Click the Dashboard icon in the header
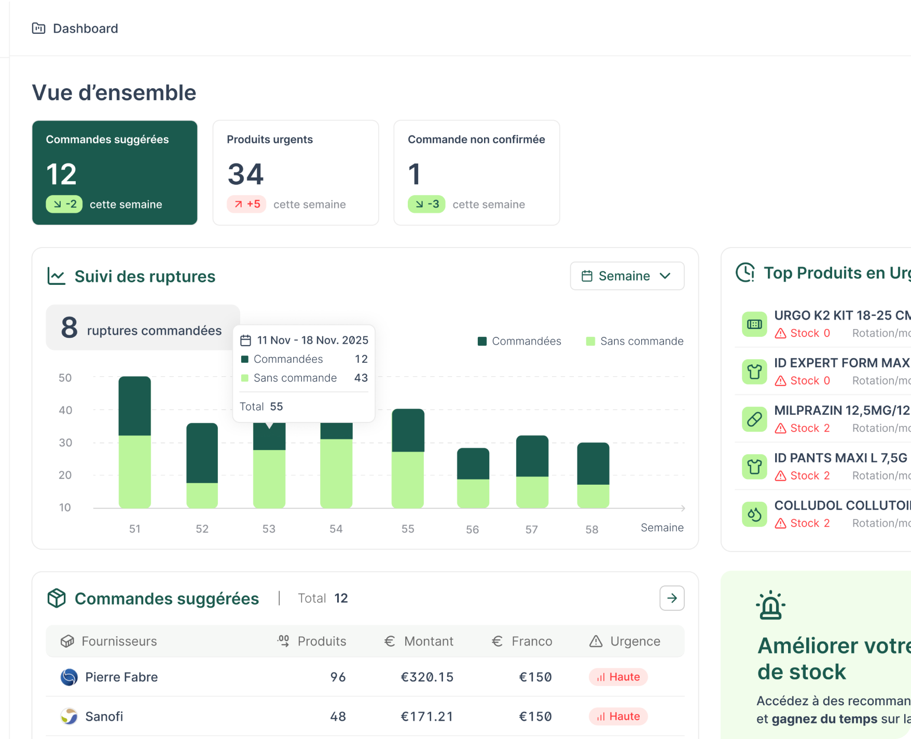This screenshot has height=739, width=911. click(x=38, y=29)
